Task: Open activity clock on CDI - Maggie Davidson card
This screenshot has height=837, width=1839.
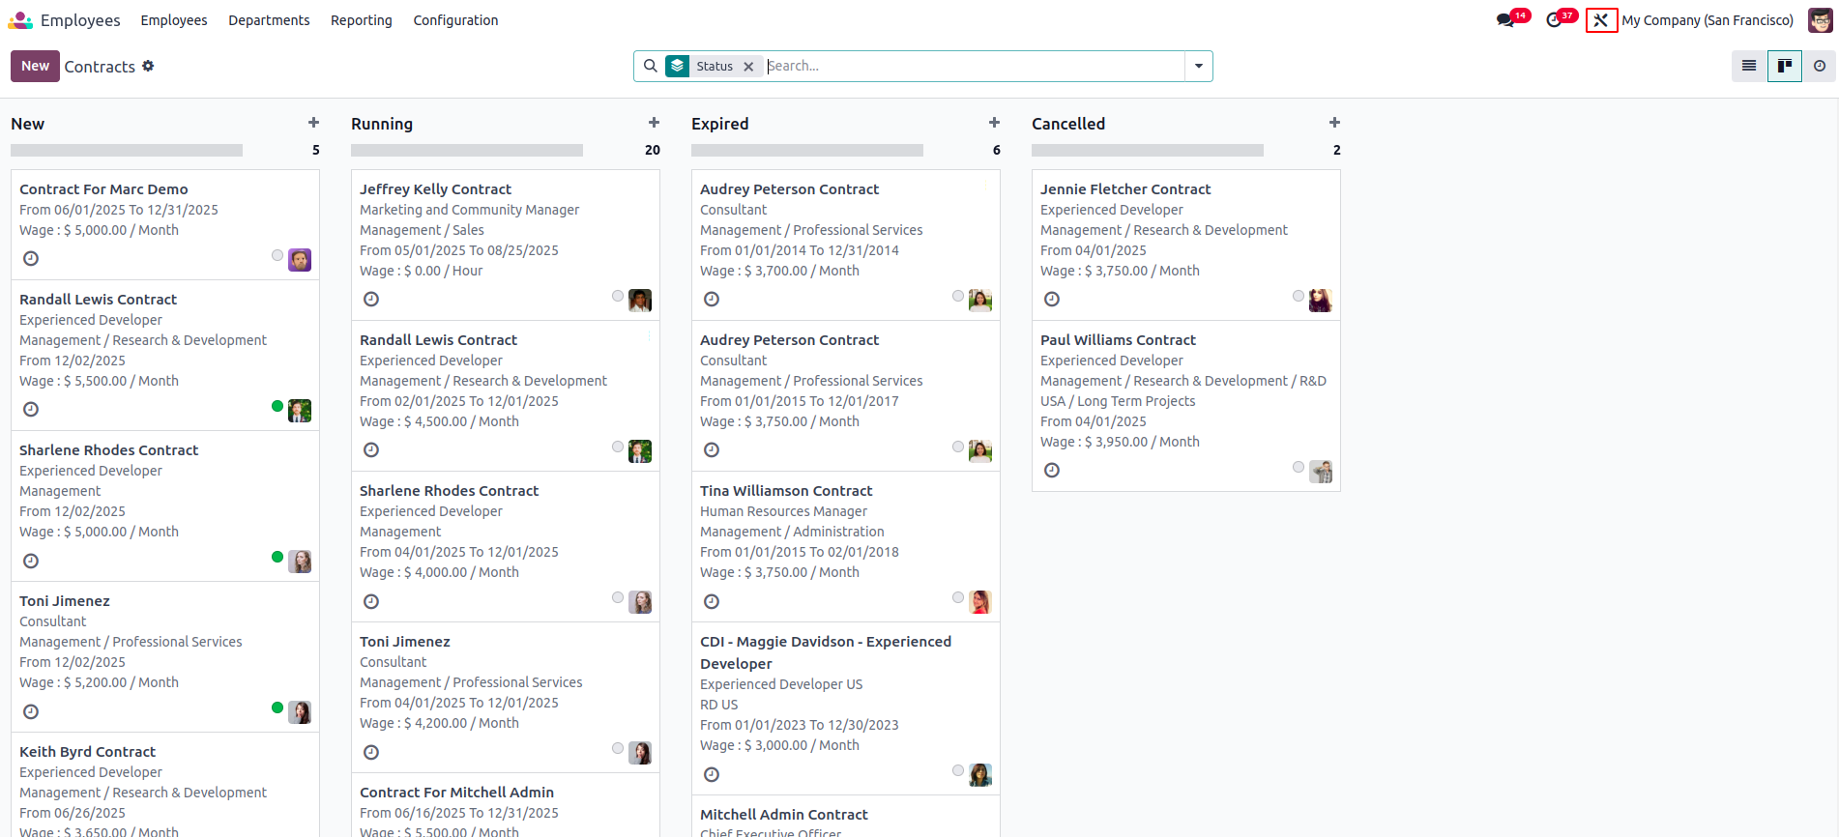Action: coord(712,775)
